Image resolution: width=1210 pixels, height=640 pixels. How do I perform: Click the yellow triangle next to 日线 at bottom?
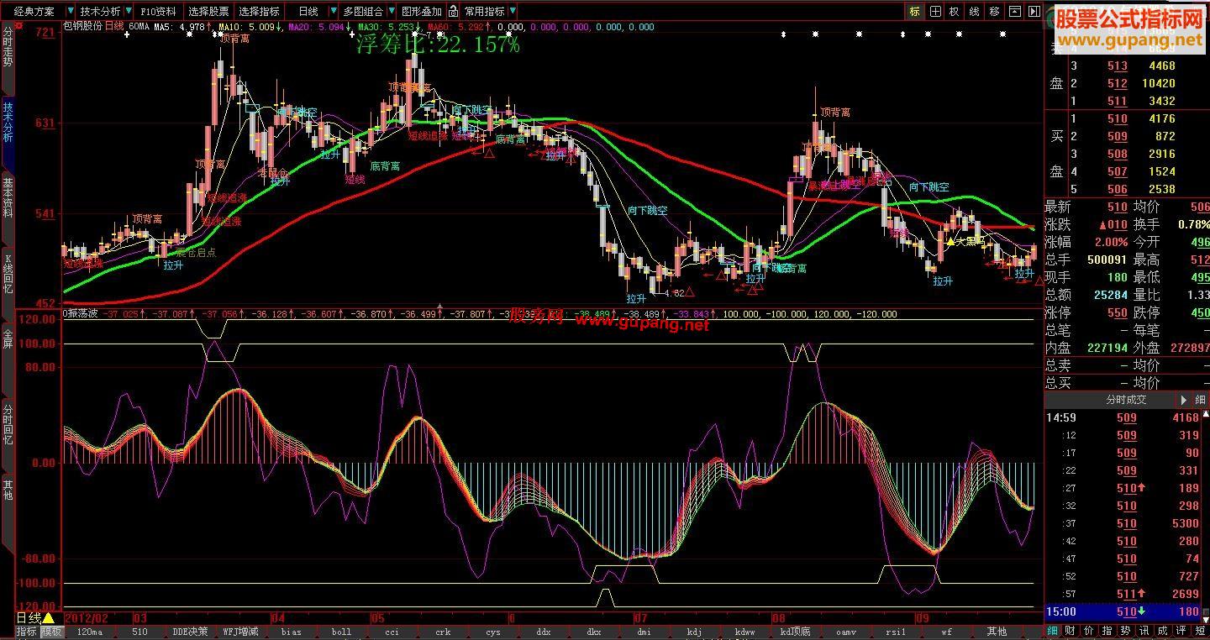tap(48, 618)
